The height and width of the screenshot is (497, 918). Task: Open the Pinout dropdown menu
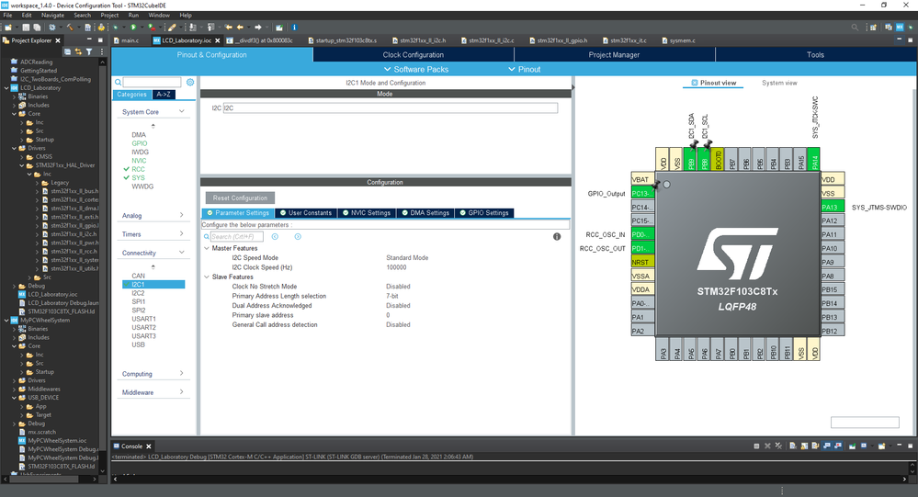tap(525, 69)
